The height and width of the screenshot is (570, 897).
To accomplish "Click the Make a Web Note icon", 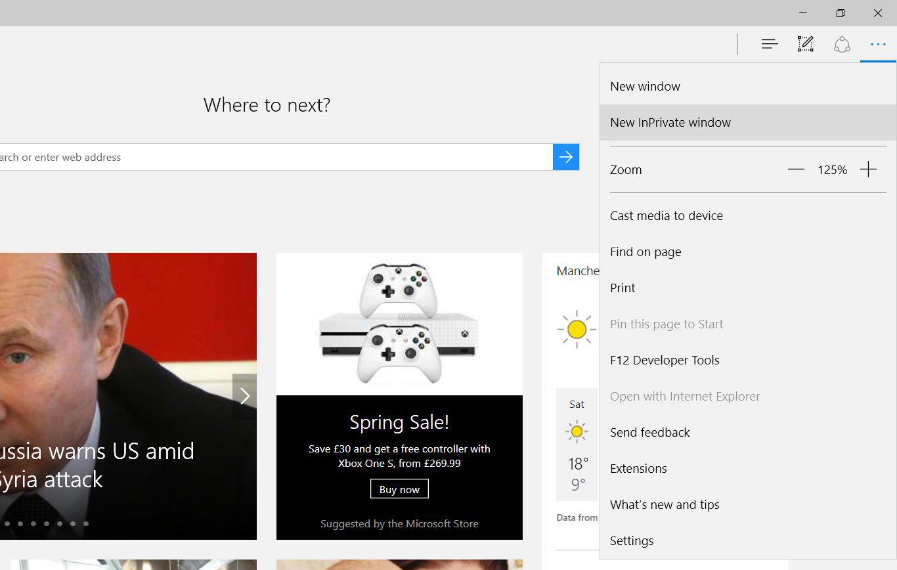I will click(x=805, y=45).
